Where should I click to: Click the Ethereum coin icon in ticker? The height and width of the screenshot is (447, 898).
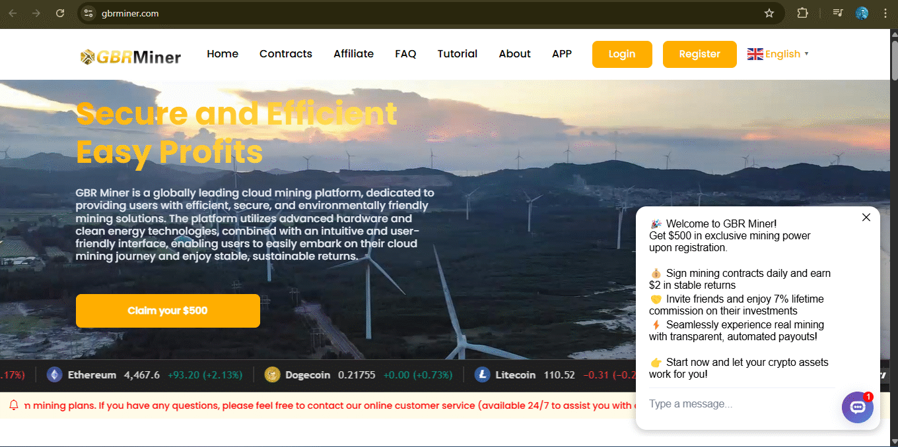(54, 375)
